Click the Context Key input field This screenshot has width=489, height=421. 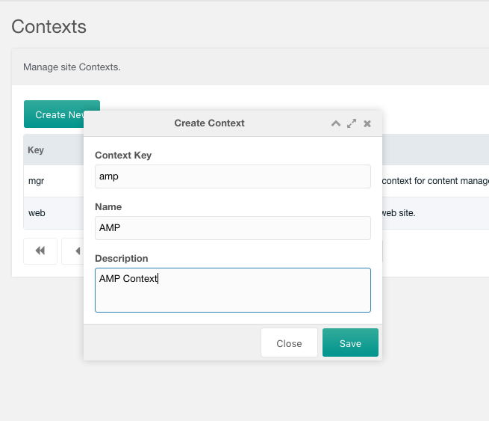[x=233, y=176]
